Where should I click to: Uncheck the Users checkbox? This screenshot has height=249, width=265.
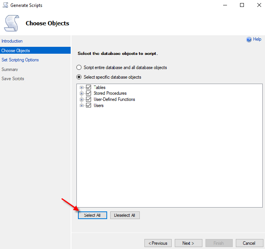[89, 106]
